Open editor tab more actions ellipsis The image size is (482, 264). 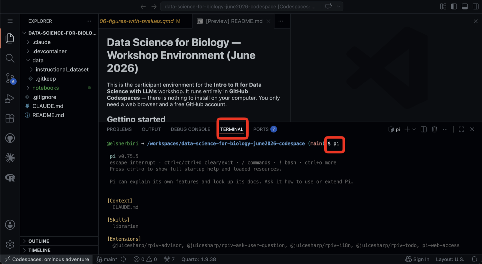281,21
